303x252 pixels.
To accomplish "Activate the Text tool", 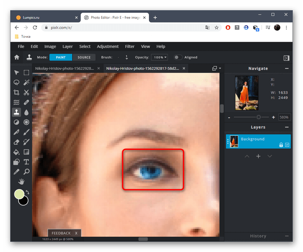I will [26, 162].
